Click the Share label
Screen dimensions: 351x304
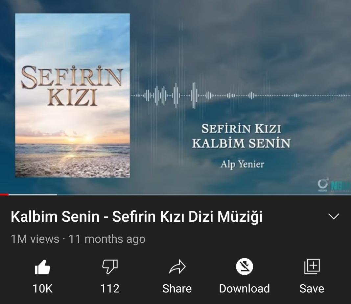click(x=177, y=289)
